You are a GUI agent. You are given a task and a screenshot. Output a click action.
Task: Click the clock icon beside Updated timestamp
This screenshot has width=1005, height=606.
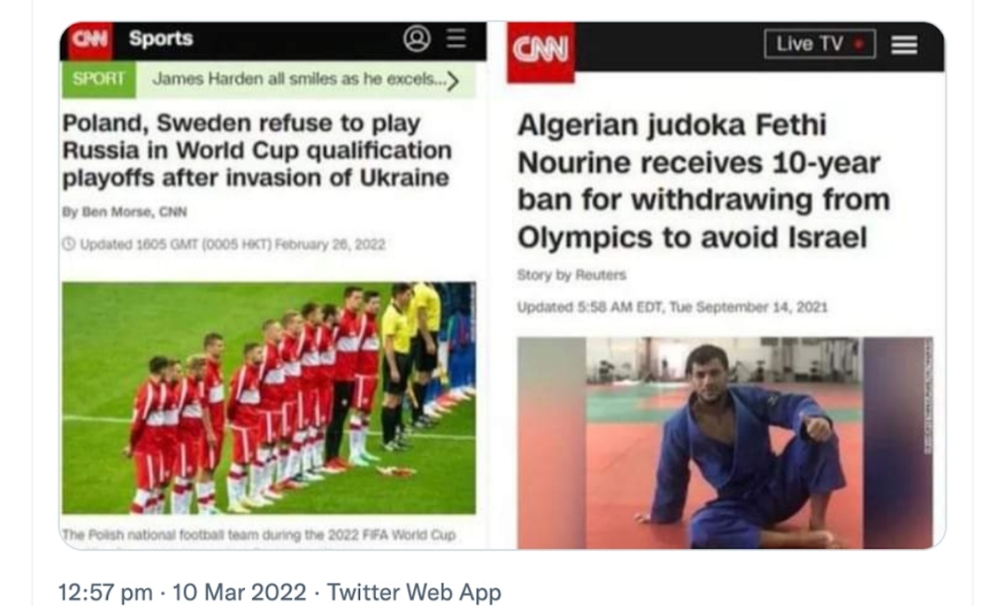point(69,244)
